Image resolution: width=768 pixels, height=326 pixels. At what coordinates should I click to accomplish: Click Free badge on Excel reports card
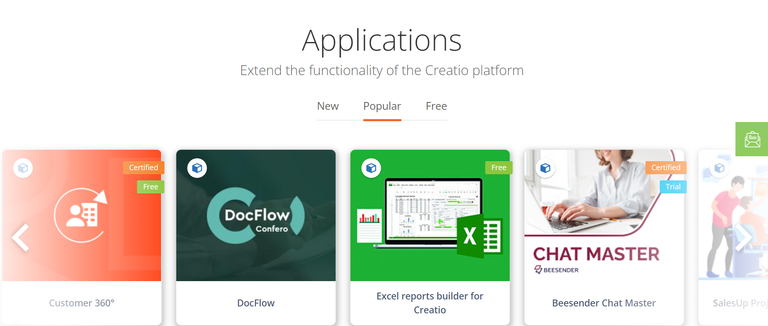[499, 168]
